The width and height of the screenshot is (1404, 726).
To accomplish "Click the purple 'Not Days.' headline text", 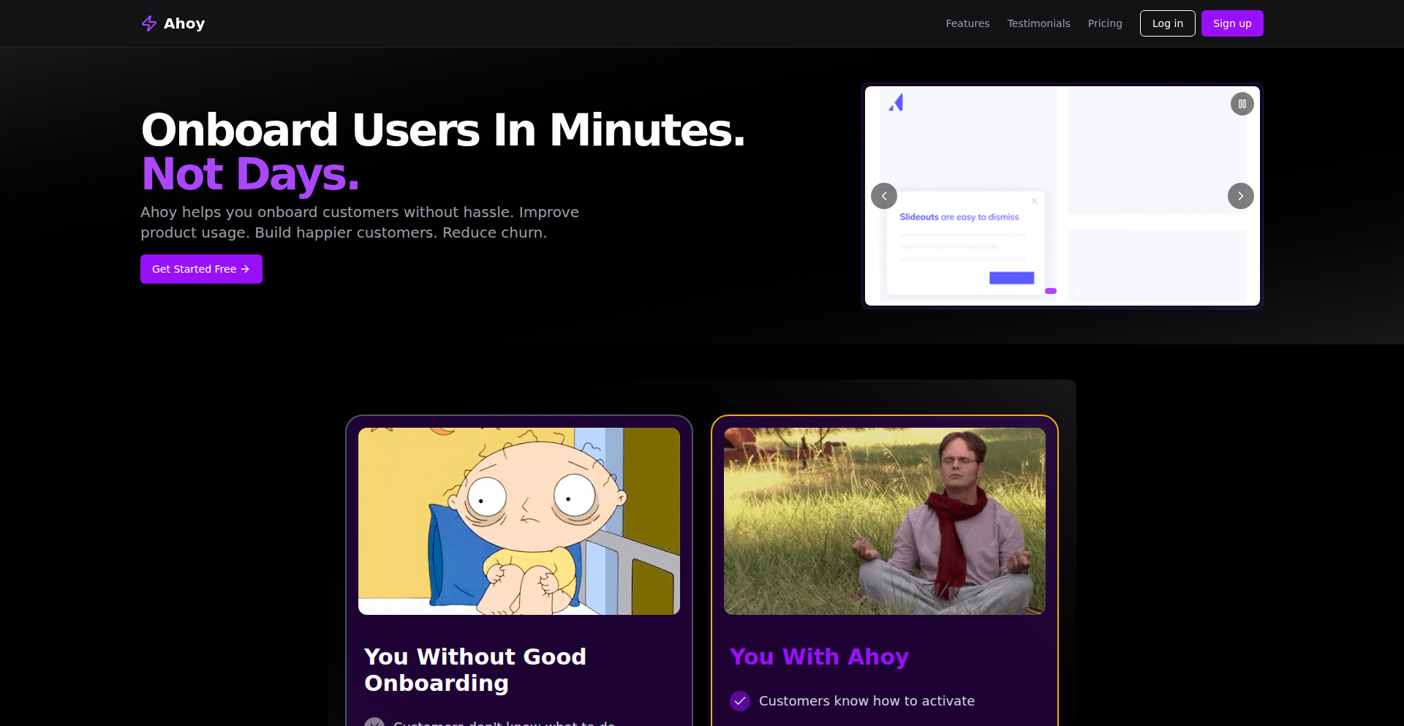I will [x=250, y=174].
